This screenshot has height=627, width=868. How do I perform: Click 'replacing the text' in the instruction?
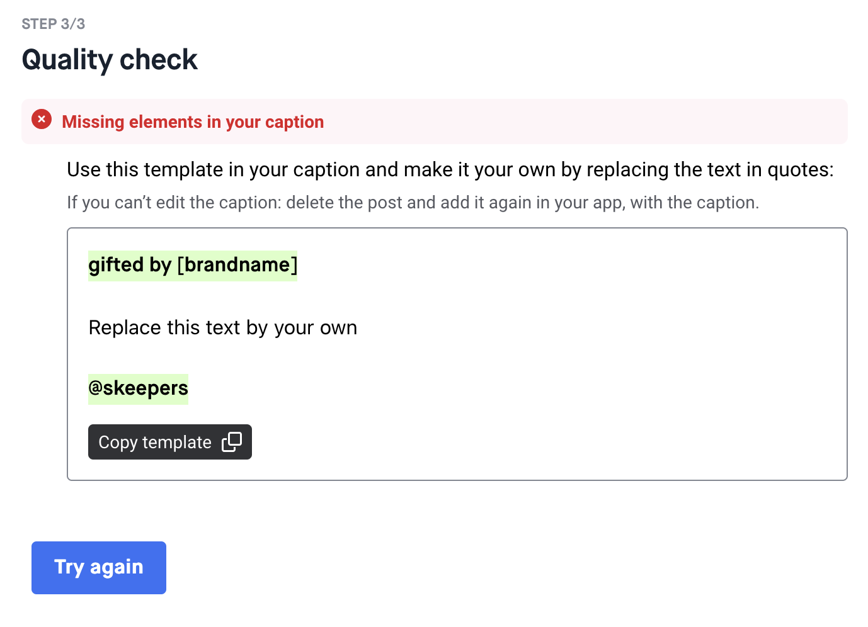[x=663, y=170]
